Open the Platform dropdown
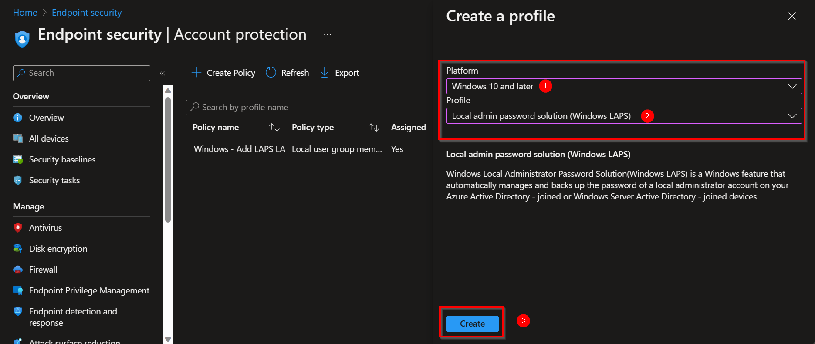The width and height of the screenshot is (815, 344). (x=624, y=86)
